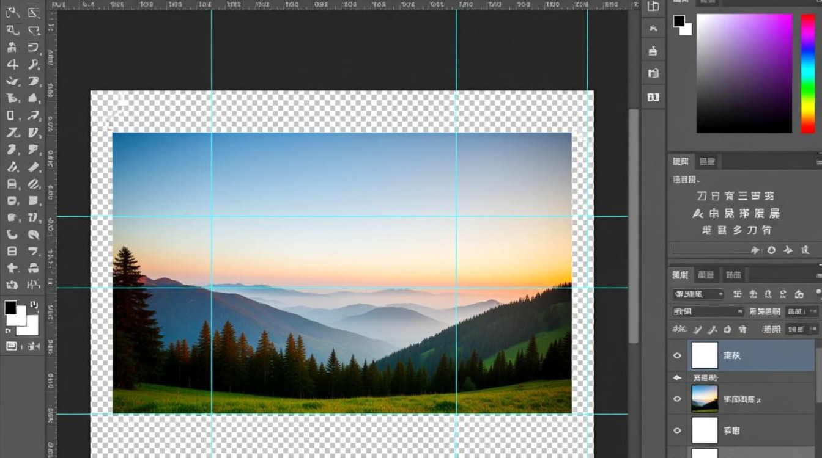Collapse the group row above the landscape layer
This screenshot has height=458, width=822.
[677, 378]
